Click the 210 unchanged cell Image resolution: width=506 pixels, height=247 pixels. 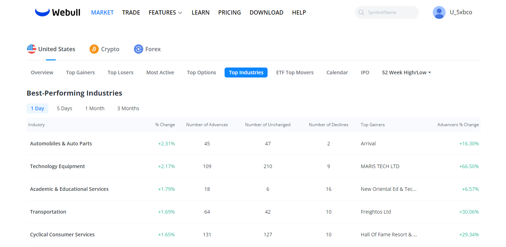268,166
